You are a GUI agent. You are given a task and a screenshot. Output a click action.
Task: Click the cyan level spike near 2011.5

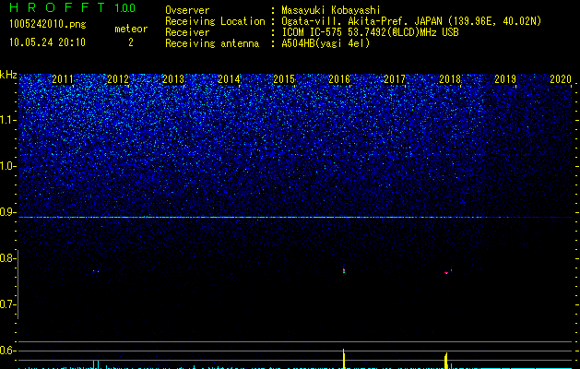pos(96,364)
